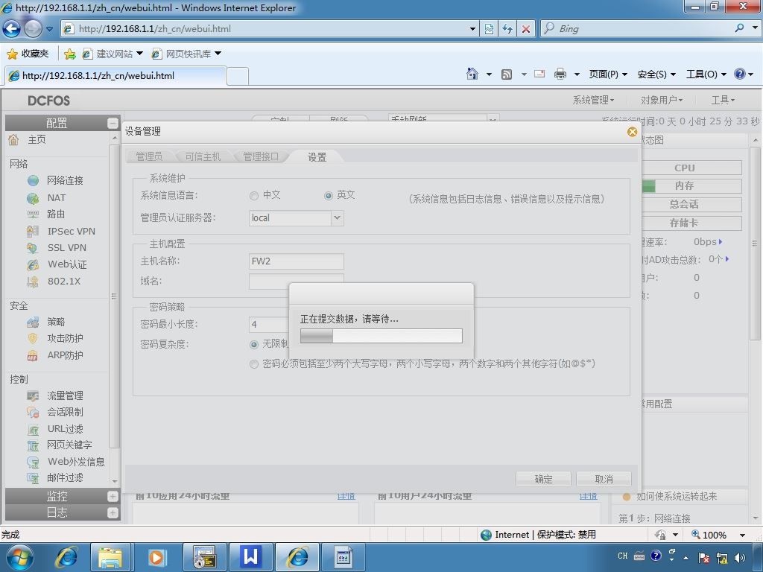Select 英文 system language radio

tap(329, 196)
